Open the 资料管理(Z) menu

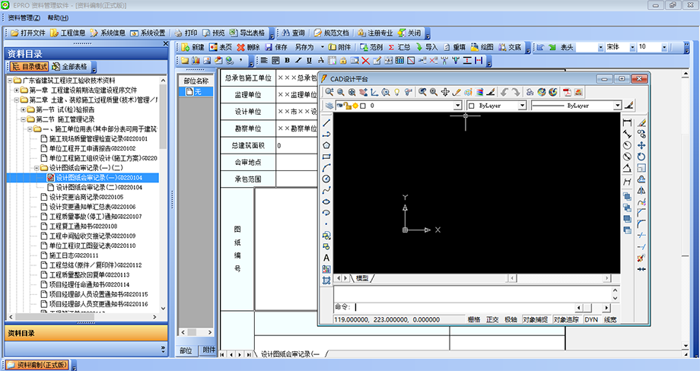(24, 17)
